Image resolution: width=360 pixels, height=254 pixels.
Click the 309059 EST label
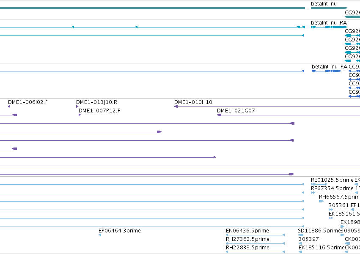[350, 231]
